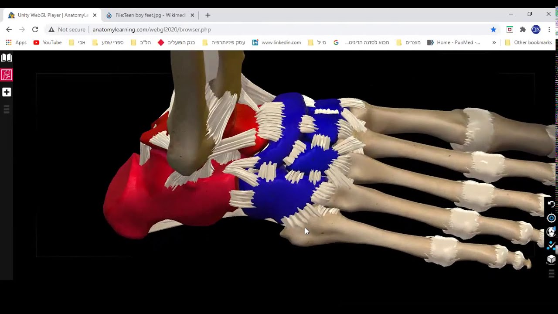Switch to the File:Teen boy feet.jpg tab

(150, 15)
